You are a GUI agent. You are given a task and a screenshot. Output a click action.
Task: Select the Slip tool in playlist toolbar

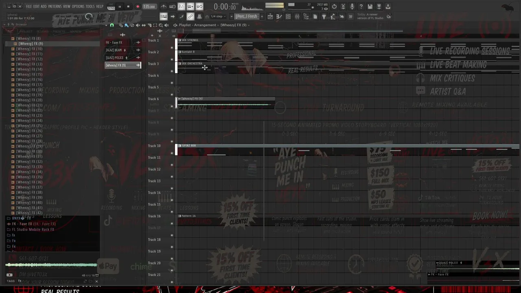click(x=144, y=25)
